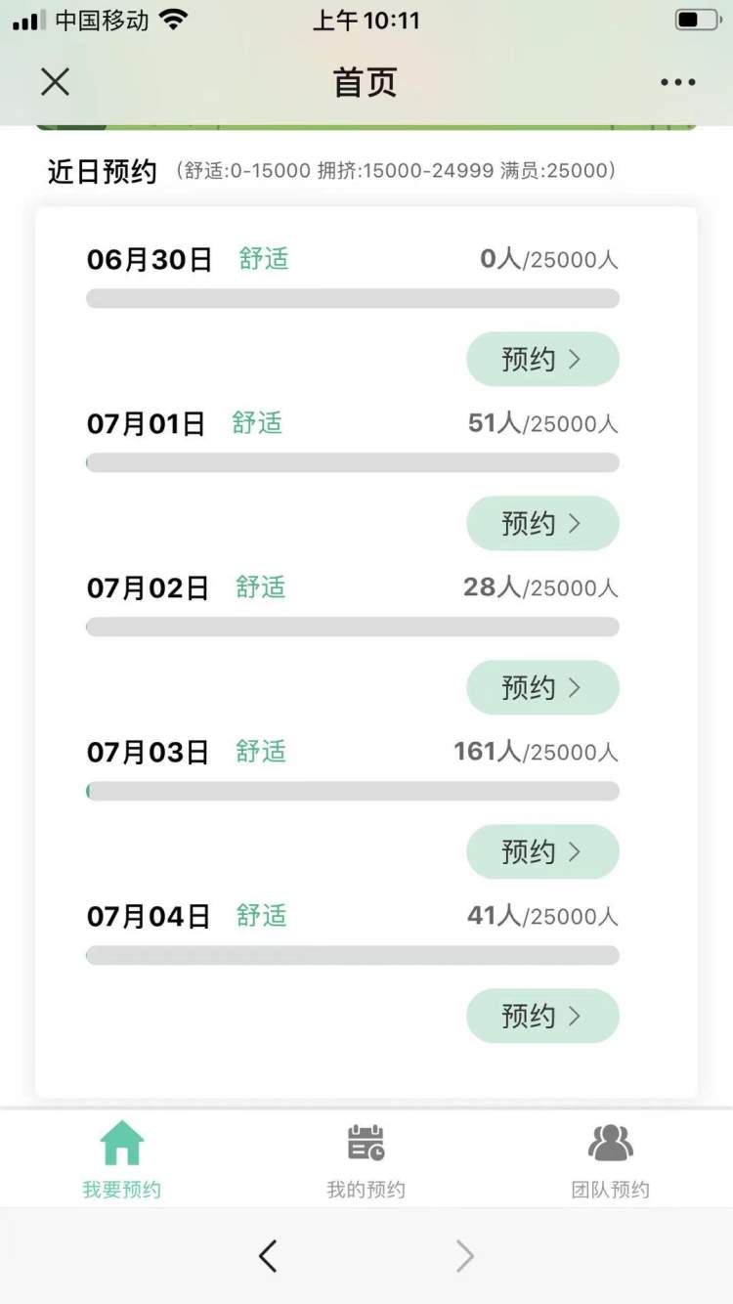
Task: Book a reservation for 07月01日
Action: [542, 524]
